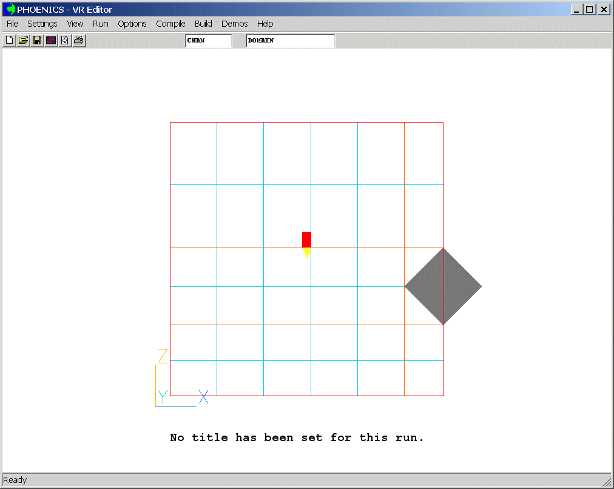Click the PHOENICS application icon in title bar

coord(10,9)
